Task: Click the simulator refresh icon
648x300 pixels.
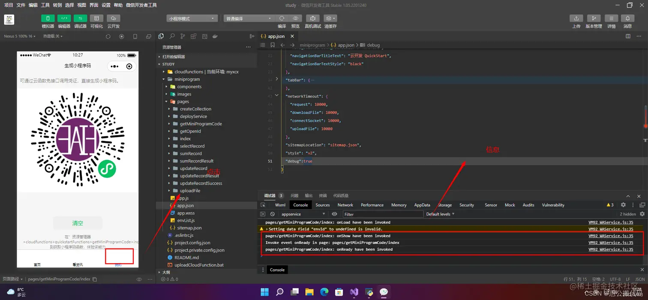Action: pyautogui.click(x=108, y=36)
